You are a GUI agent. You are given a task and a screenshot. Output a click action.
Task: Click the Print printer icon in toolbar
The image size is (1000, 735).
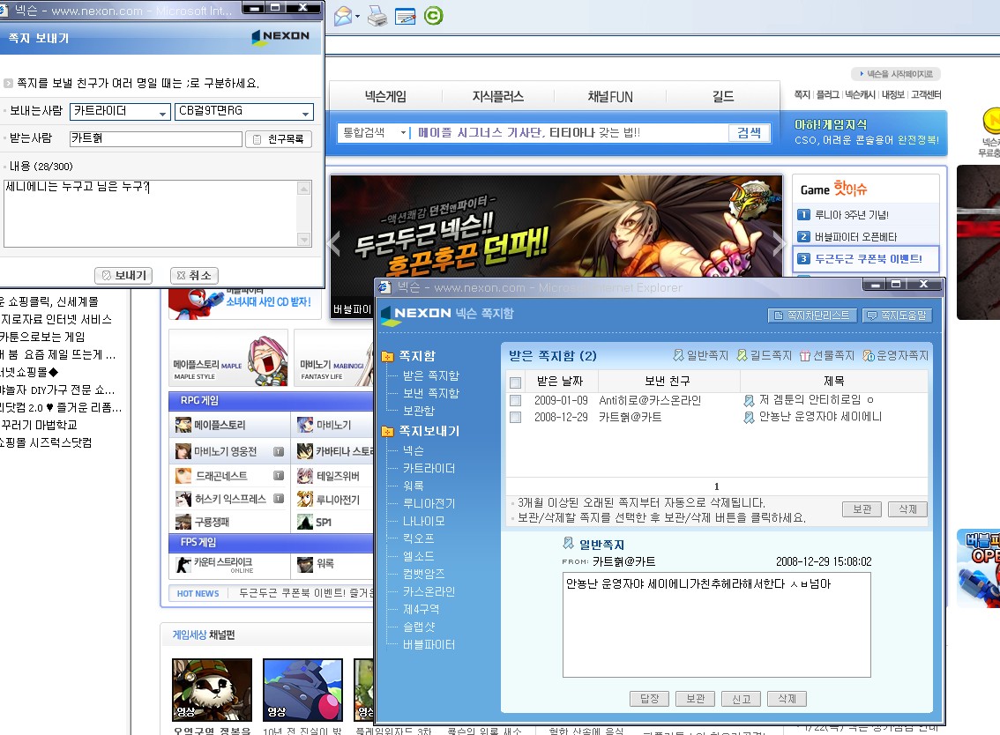coord(377,16)
